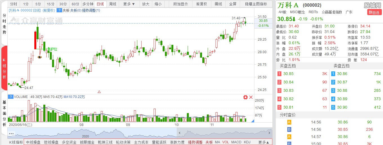The width and height of the screenshot is (383, 145).
Task: Toggle the 主力成本 indicator
Action: click(141, 142)
